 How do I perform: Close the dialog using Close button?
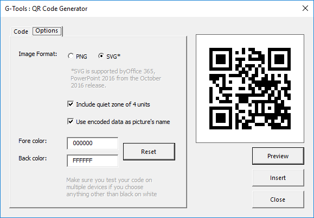pyautogui.click(x=278, y=200)
